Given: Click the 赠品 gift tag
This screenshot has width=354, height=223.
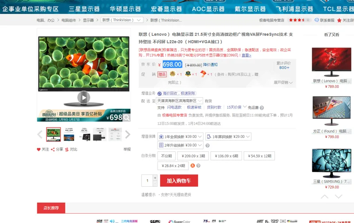Looking at the screenshot, I should pos(162,74).
